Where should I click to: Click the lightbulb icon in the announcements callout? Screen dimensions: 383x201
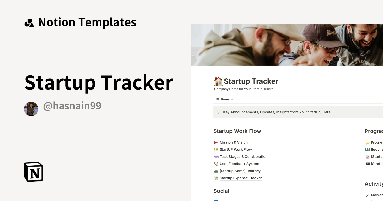218,112
